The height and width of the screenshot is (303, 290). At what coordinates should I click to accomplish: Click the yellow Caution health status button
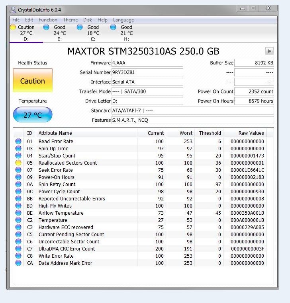(33, 80)
